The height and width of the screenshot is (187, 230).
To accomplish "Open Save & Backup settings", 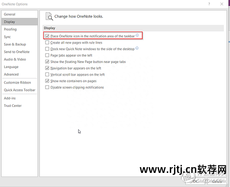I will 20,44.
